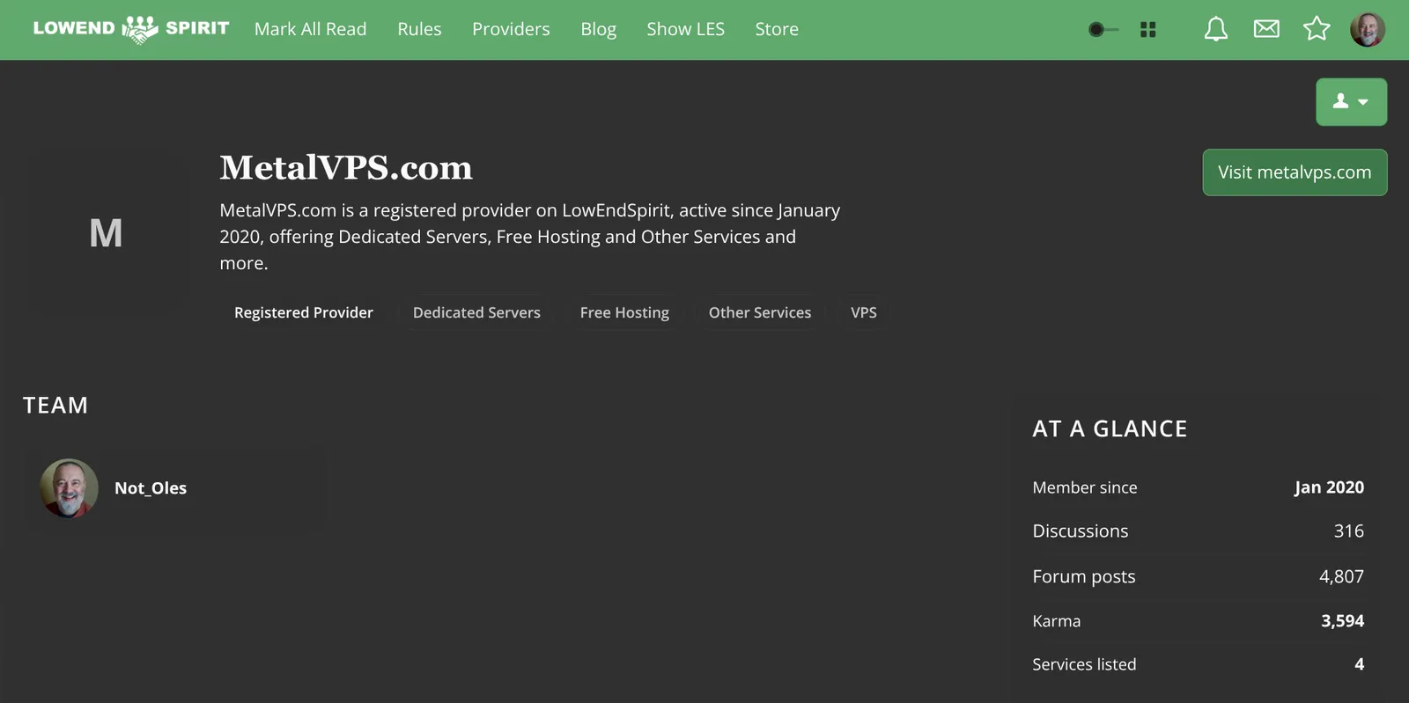This screenshot has height=703, width=1409.
Task: Toggle the dark mode theme switch
Action: pyautogui.click(x=1103, y=29)
